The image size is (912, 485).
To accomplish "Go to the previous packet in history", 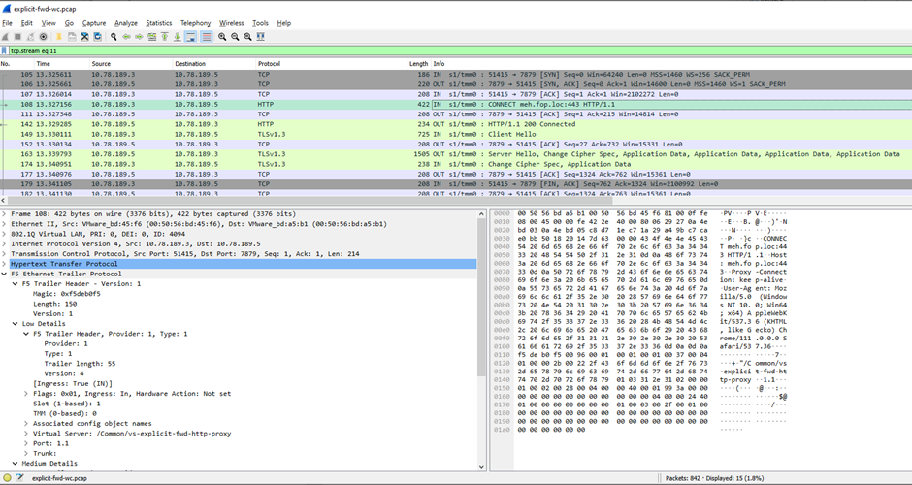I will click(x=126, y=37).
